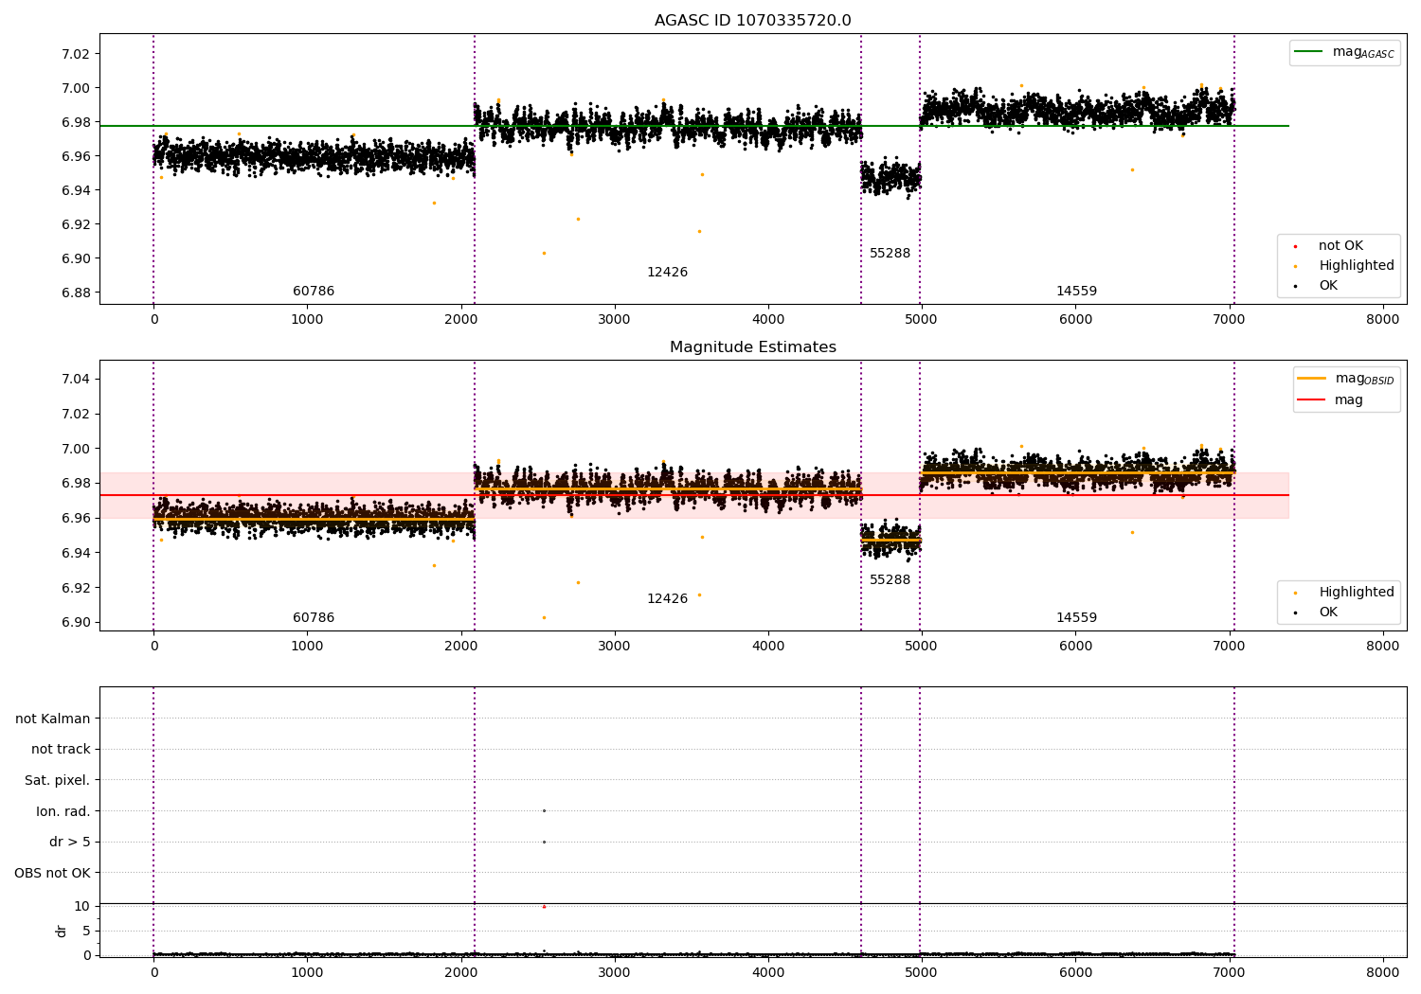1421x994 pixels.
Task: Click OBSID label 12426 in Magnitude Estimates plot
Action: point(667,599)
